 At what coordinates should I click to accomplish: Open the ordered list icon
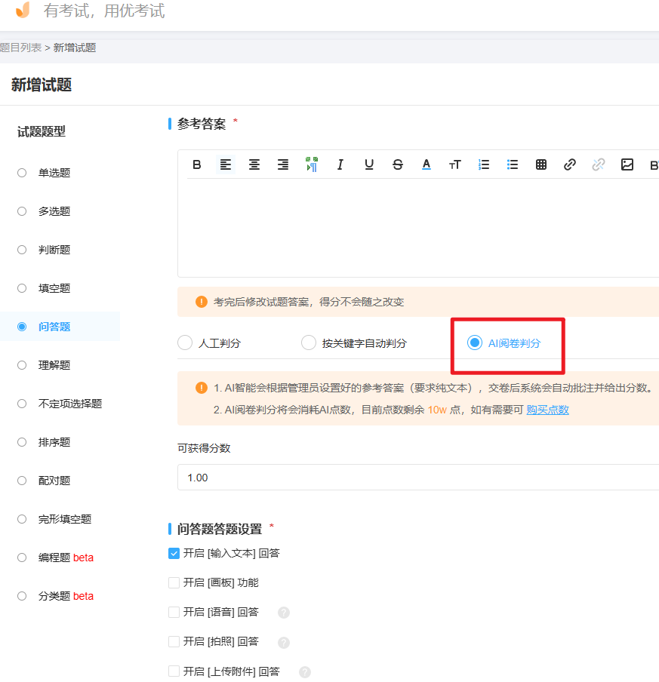coord(484,164)
